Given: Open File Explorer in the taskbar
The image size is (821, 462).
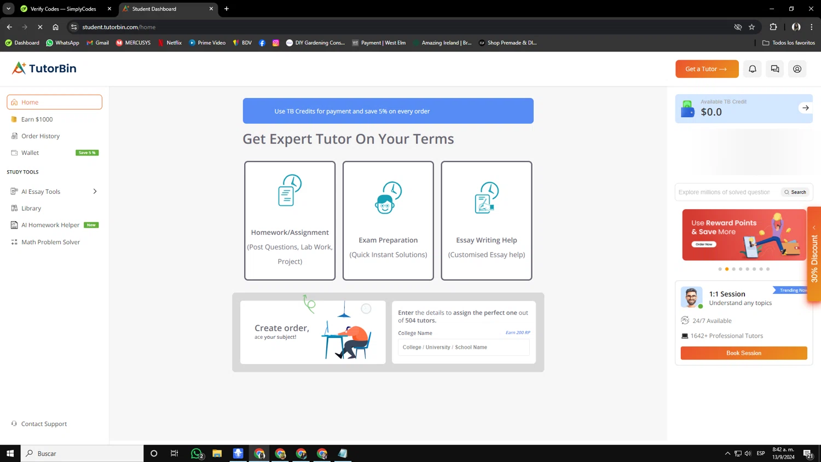Looking at the screenshot, I should pyautogui.click(x=217, y=453).
